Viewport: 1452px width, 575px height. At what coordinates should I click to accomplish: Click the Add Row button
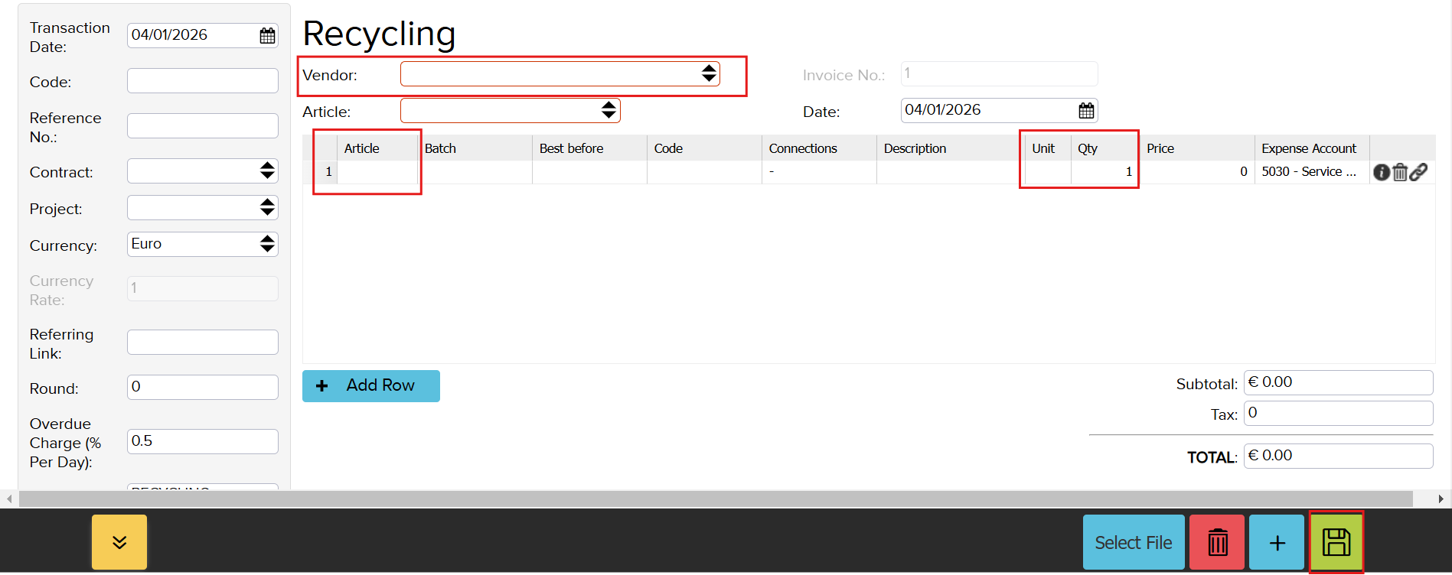pyautogui.click(x=371, y=386)
